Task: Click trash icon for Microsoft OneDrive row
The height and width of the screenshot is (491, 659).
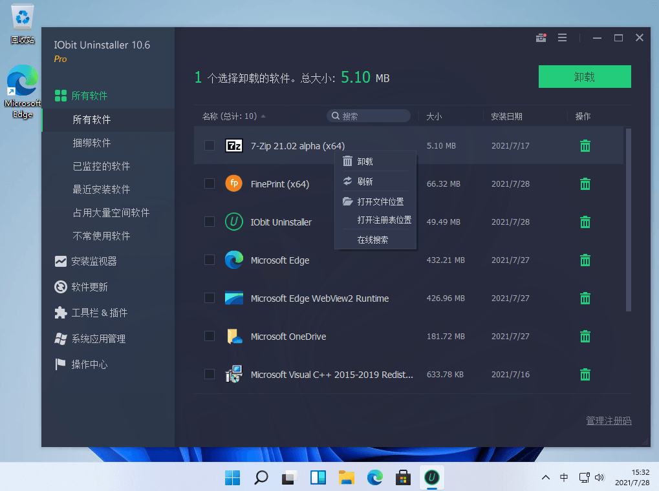Action: pyautogui.click(x=585, y=337)
